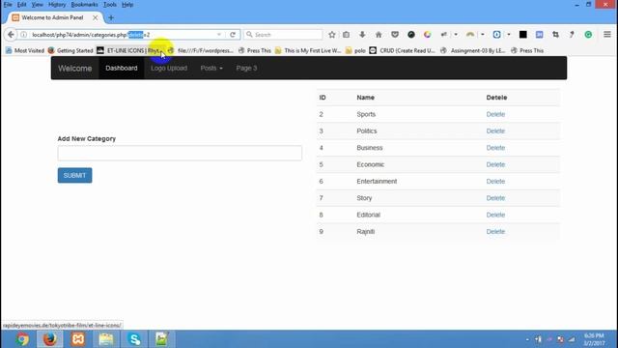
Task: Launch Chrome from the taskbar
Action: click(22, 339)
